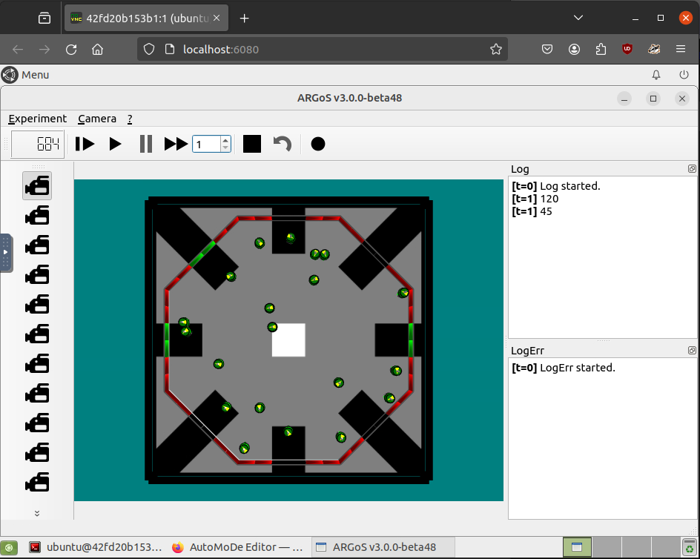Select the ARGoS v3.0.0-beta48 taskbar entry

(383, 547)
